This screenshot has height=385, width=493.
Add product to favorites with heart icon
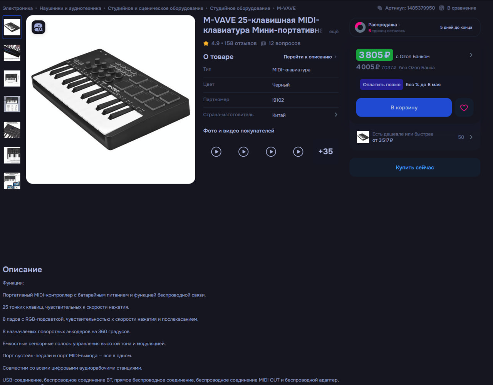464,107
